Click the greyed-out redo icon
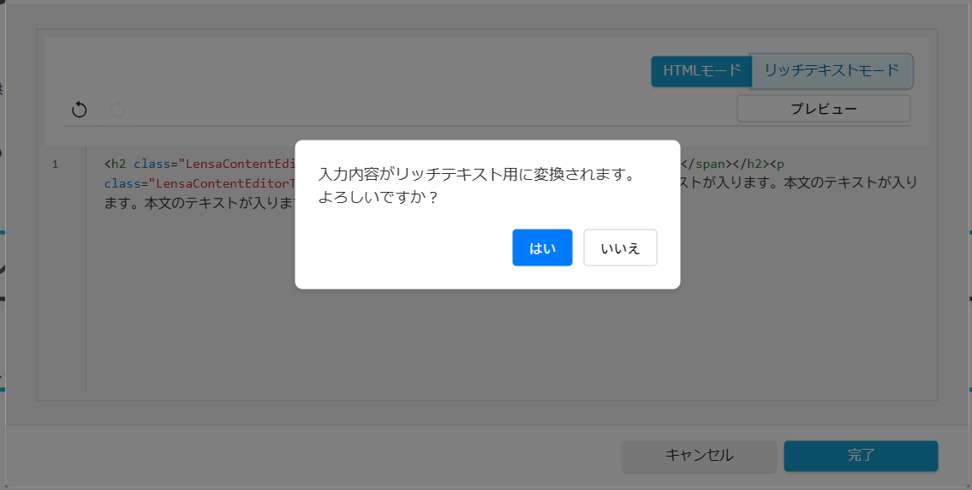The image size is (972, 490). (x=118, y=110)
